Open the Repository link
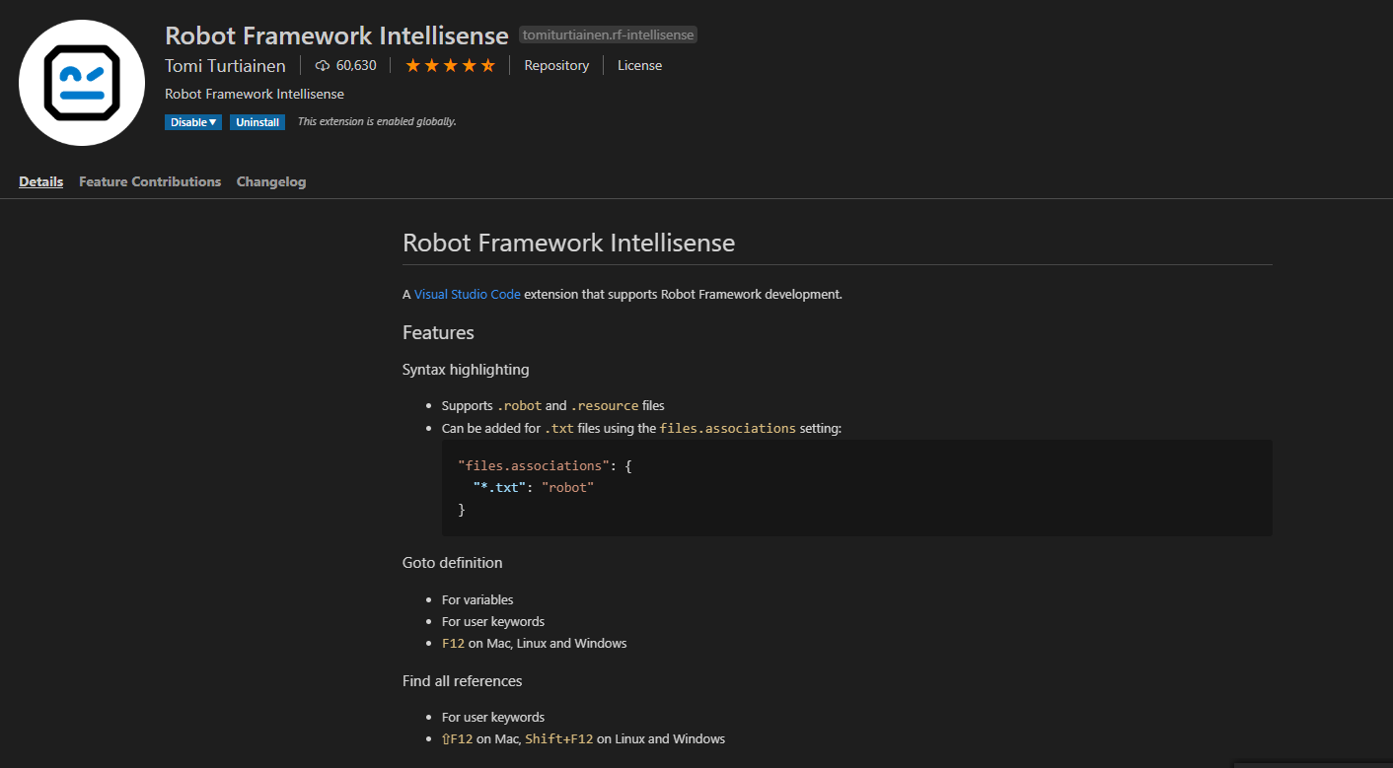The width and height of the screenshot is (1393, 768). pyautogui.click(x=556, y=65)
